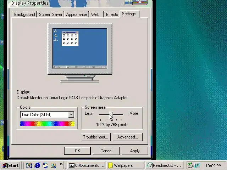The height and width of the screenshot is (170, 227).
Task: Click the color spectrum preview bar
Action: (47, 124)
